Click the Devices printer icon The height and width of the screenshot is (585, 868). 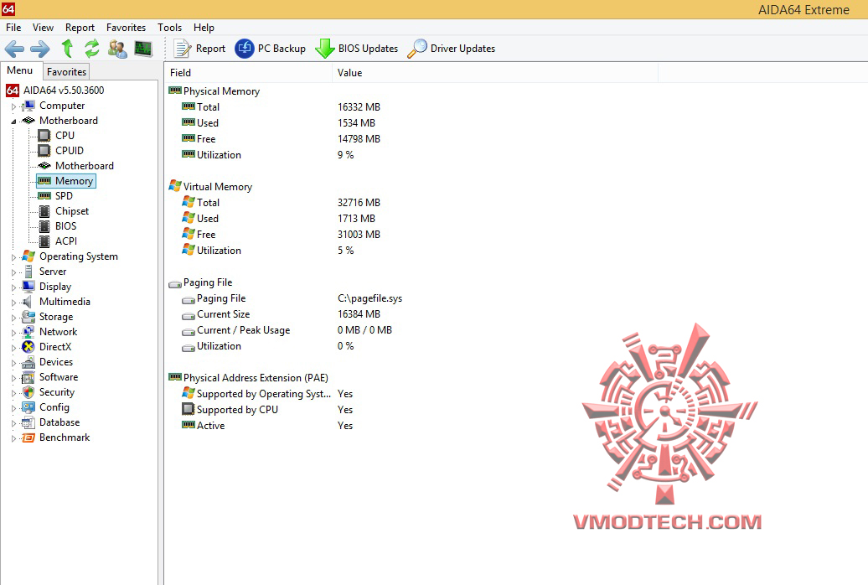coord(28,362)
